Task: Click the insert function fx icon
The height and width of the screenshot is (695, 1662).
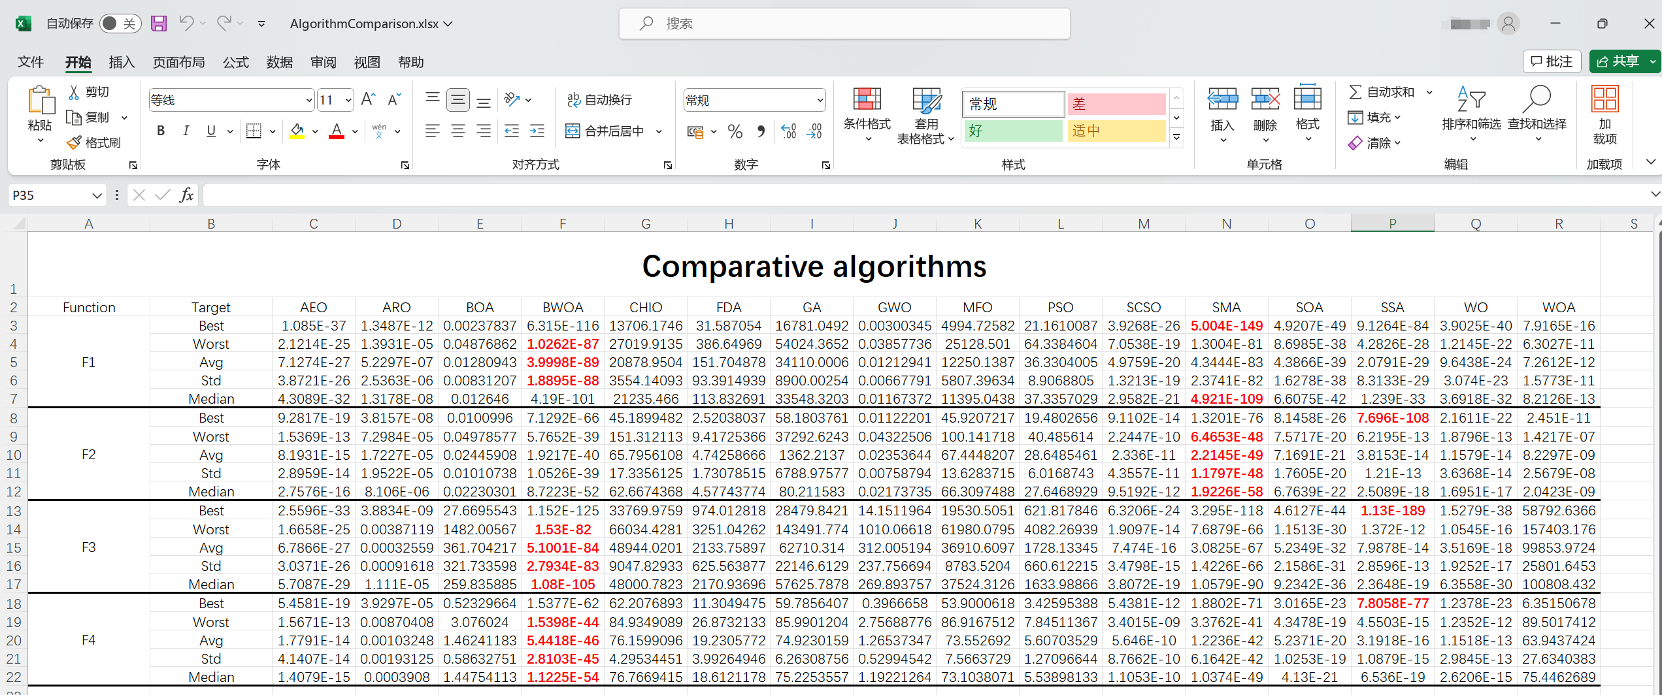Action: [186, 195]
